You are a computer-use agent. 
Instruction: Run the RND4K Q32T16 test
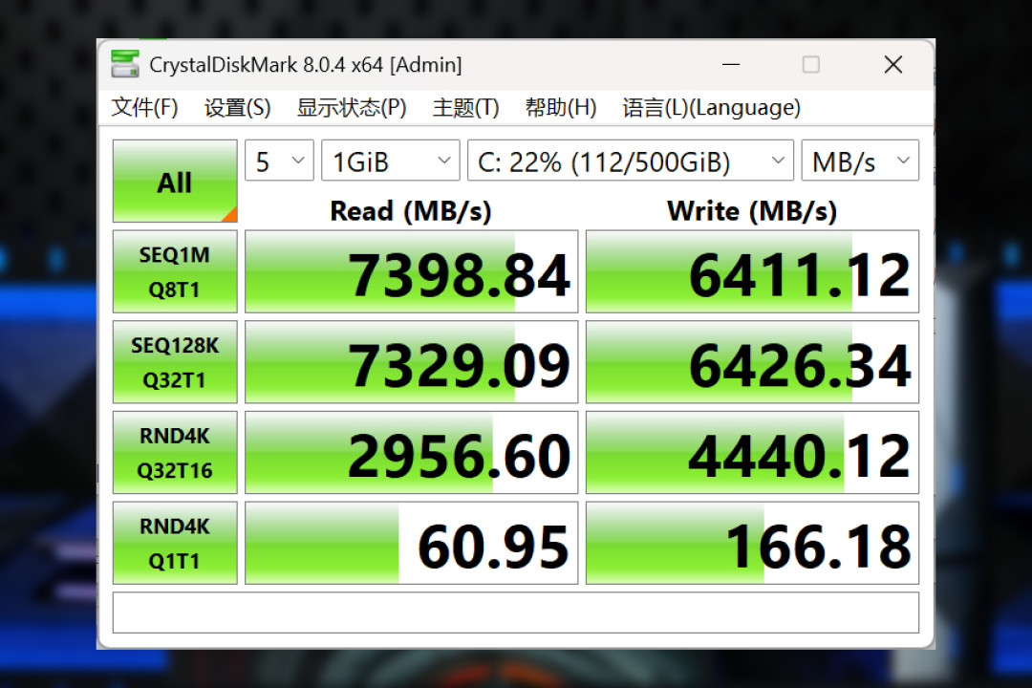[x=175, y=452]
